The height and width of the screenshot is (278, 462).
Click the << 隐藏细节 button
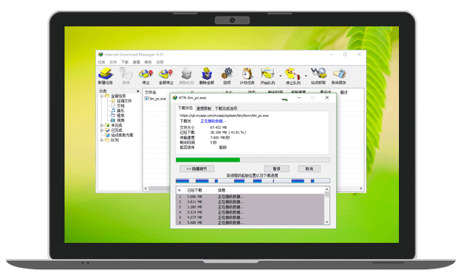point(197,169)
